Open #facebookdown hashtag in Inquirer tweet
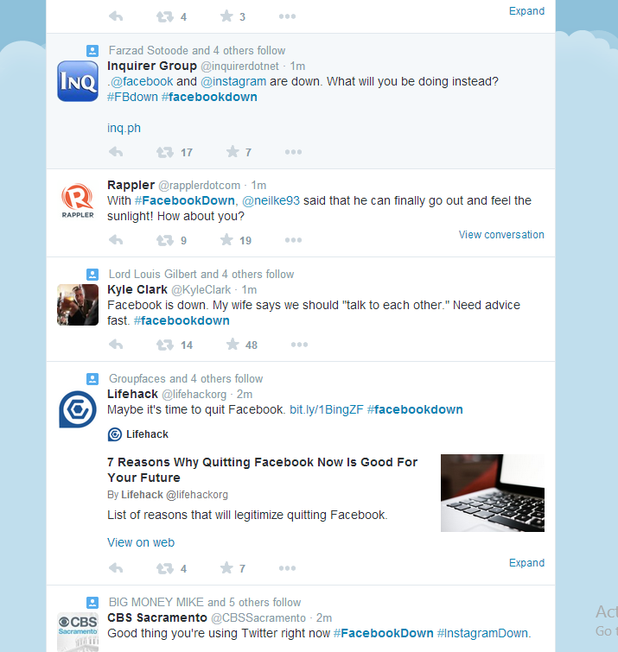 coord(209,97)
